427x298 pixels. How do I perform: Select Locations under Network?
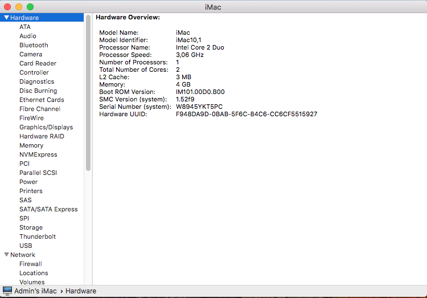point(34,273)
